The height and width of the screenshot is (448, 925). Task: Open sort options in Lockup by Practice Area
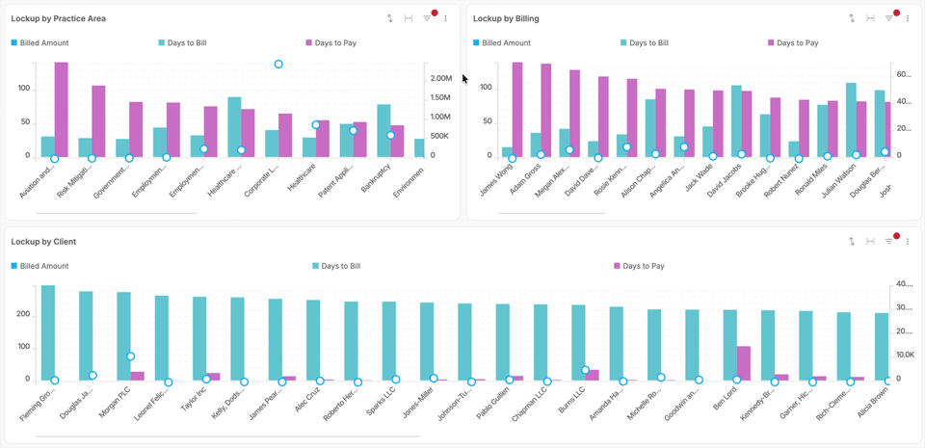(x=389, y=18)
